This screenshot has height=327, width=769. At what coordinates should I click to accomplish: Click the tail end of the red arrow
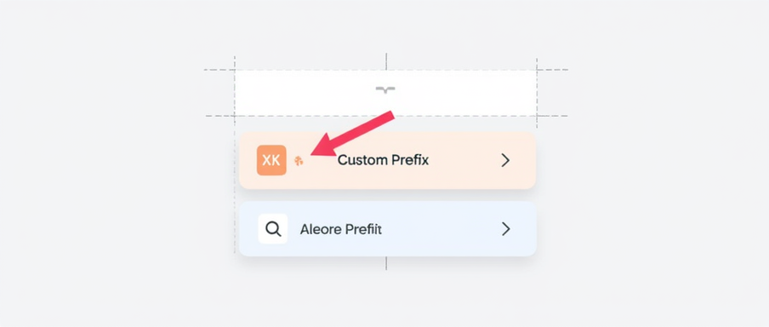[x=390, y=115]
